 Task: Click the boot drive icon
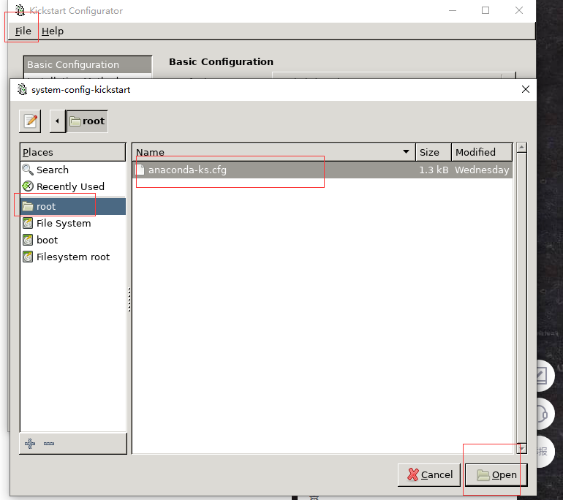28,240
